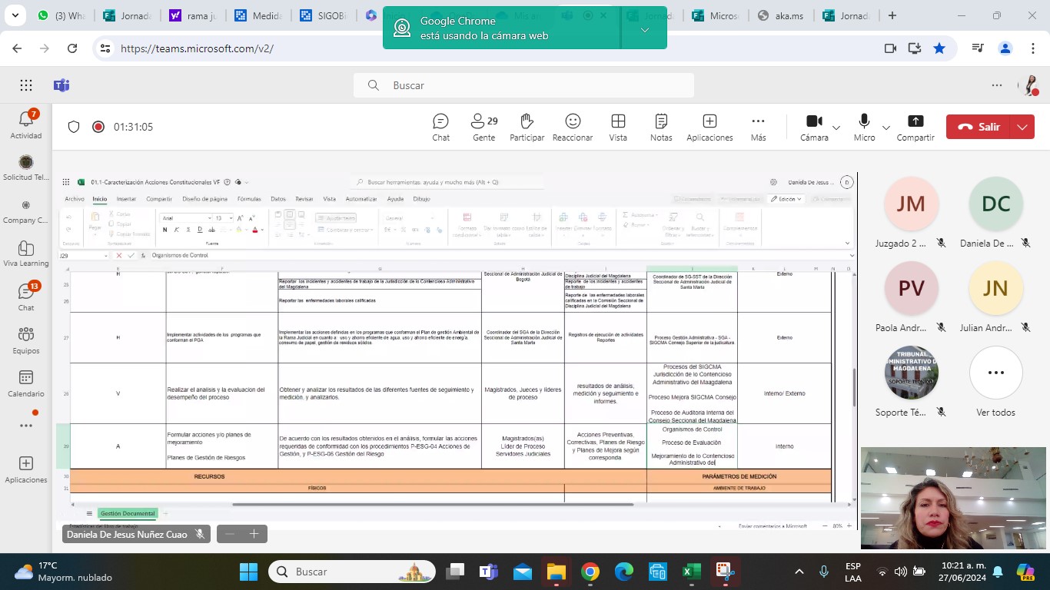Open Calendario in the Teams sidebar
This screenshot has height=590, width=1050.
coord(26,383)
